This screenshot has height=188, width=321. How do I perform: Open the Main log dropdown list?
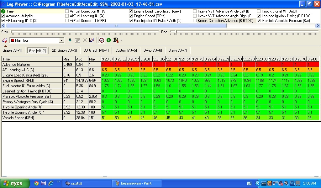(x=61, y=40)
